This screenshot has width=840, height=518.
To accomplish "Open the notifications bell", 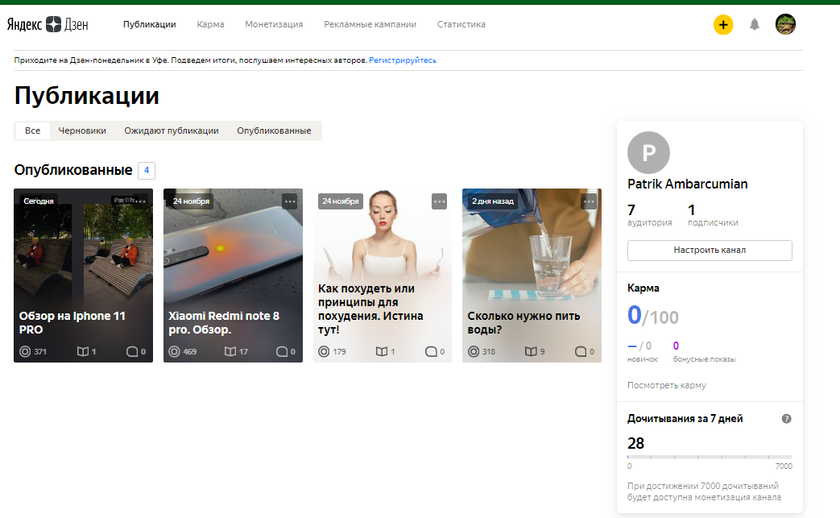I will [x=755, y=25].
